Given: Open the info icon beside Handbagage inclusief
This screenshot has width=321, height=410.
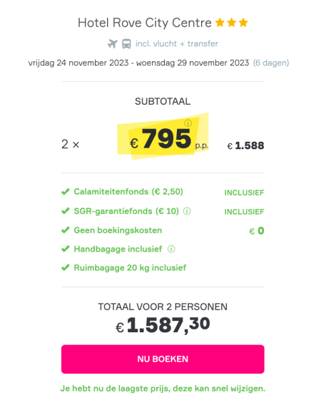Looking at the screenshot, I should tap(171, 249).
